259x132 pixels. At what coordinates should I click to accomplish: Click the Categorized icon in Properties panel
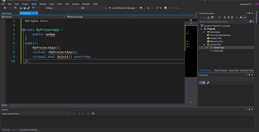tap(200, 83)
